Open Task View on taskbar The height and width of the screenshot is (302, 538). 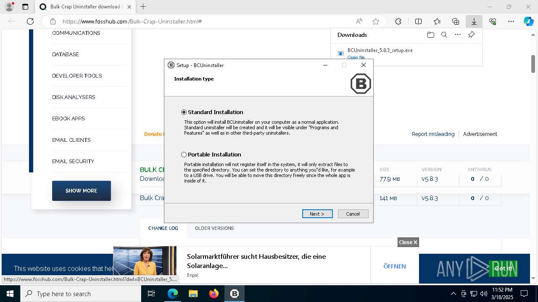151,294
